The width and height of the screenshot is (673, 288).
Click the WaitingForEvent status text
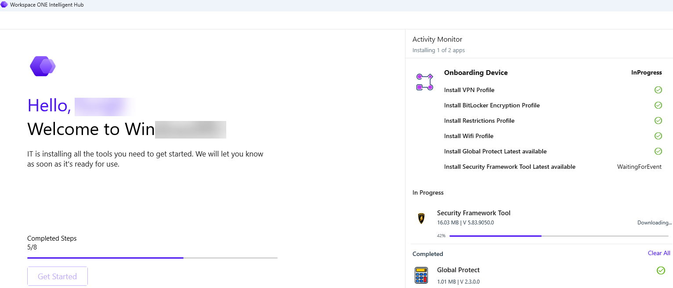pyautogui.click(x=639, y=167)
